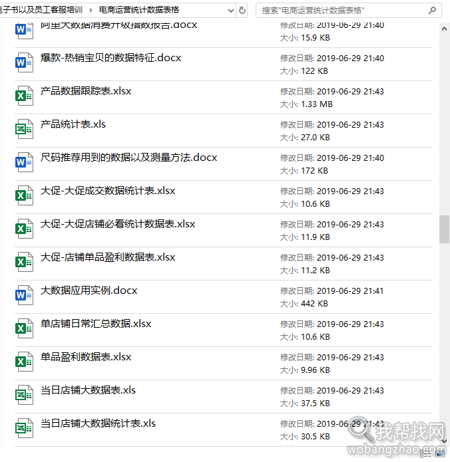Click Excel icon of 当日店铺大数据表.xls
This screenshot has width=450, height=462.
point(24,396)
